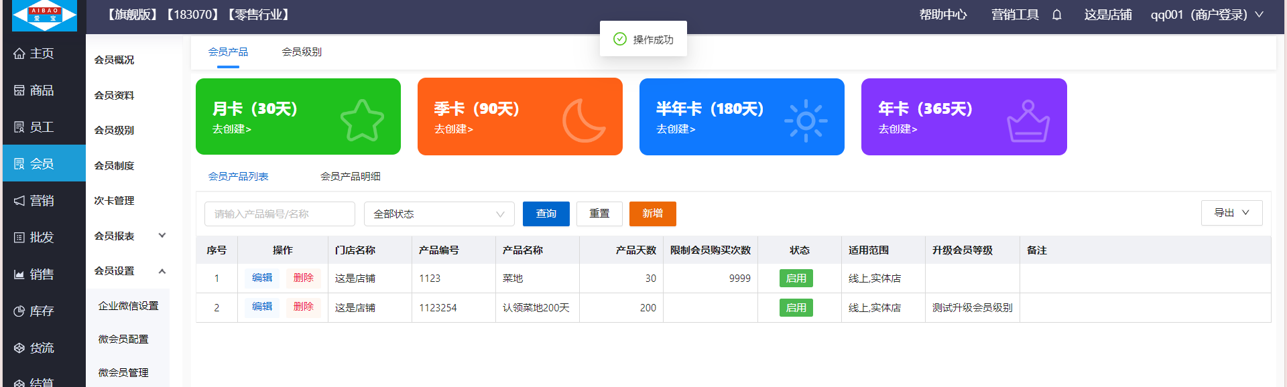
Task: Click 删除 for the 菜地 product row
Action: pyautogui.click(x=303, y=278)
